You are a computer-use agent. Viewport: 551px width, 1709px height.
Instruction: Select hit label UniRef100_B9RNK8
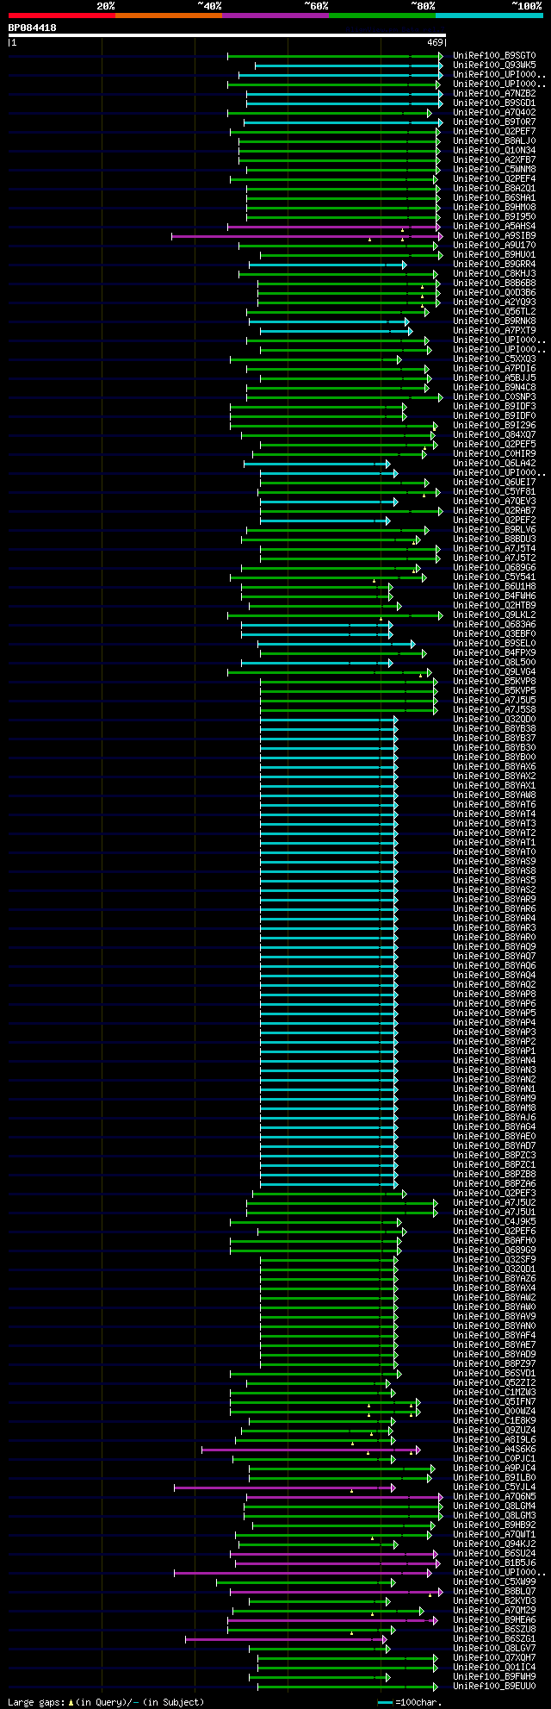494,321
